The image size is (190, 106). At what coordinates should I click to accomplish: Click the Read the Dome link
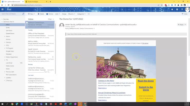pyautogui.click(x=146, y=81)
